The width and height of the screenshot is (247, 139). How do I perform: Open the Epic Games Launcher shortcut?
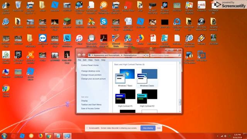[x=18, y=57]
